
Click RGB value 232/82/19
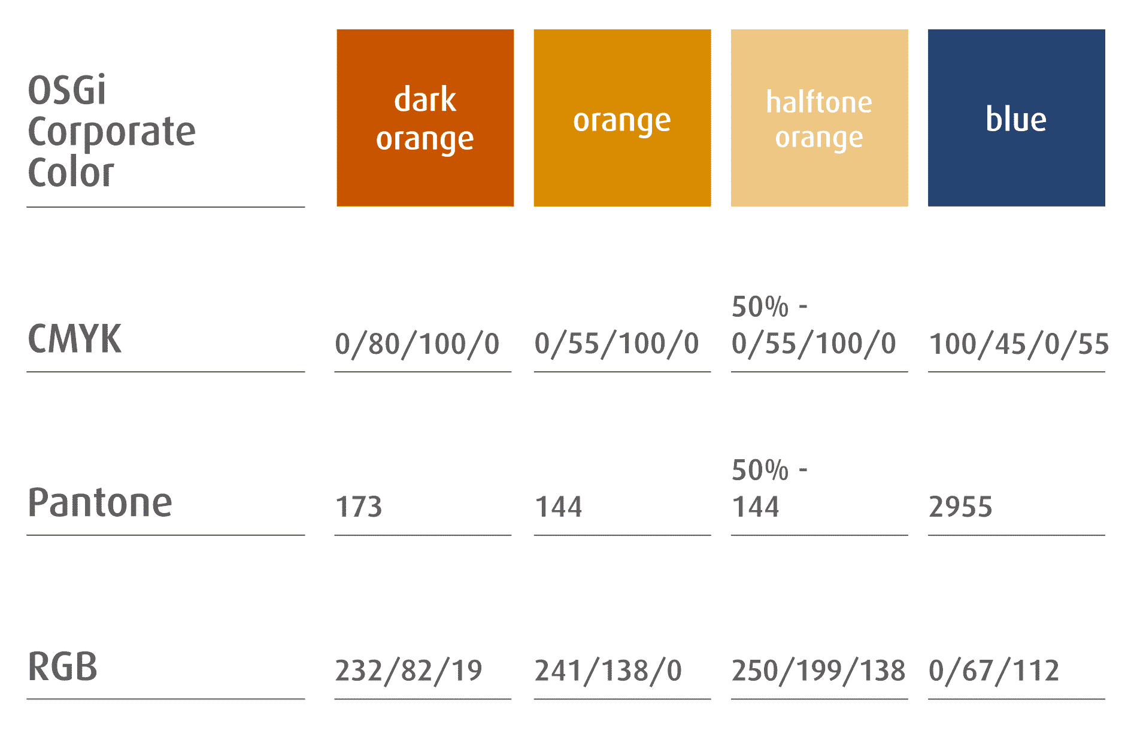[409, 671]
